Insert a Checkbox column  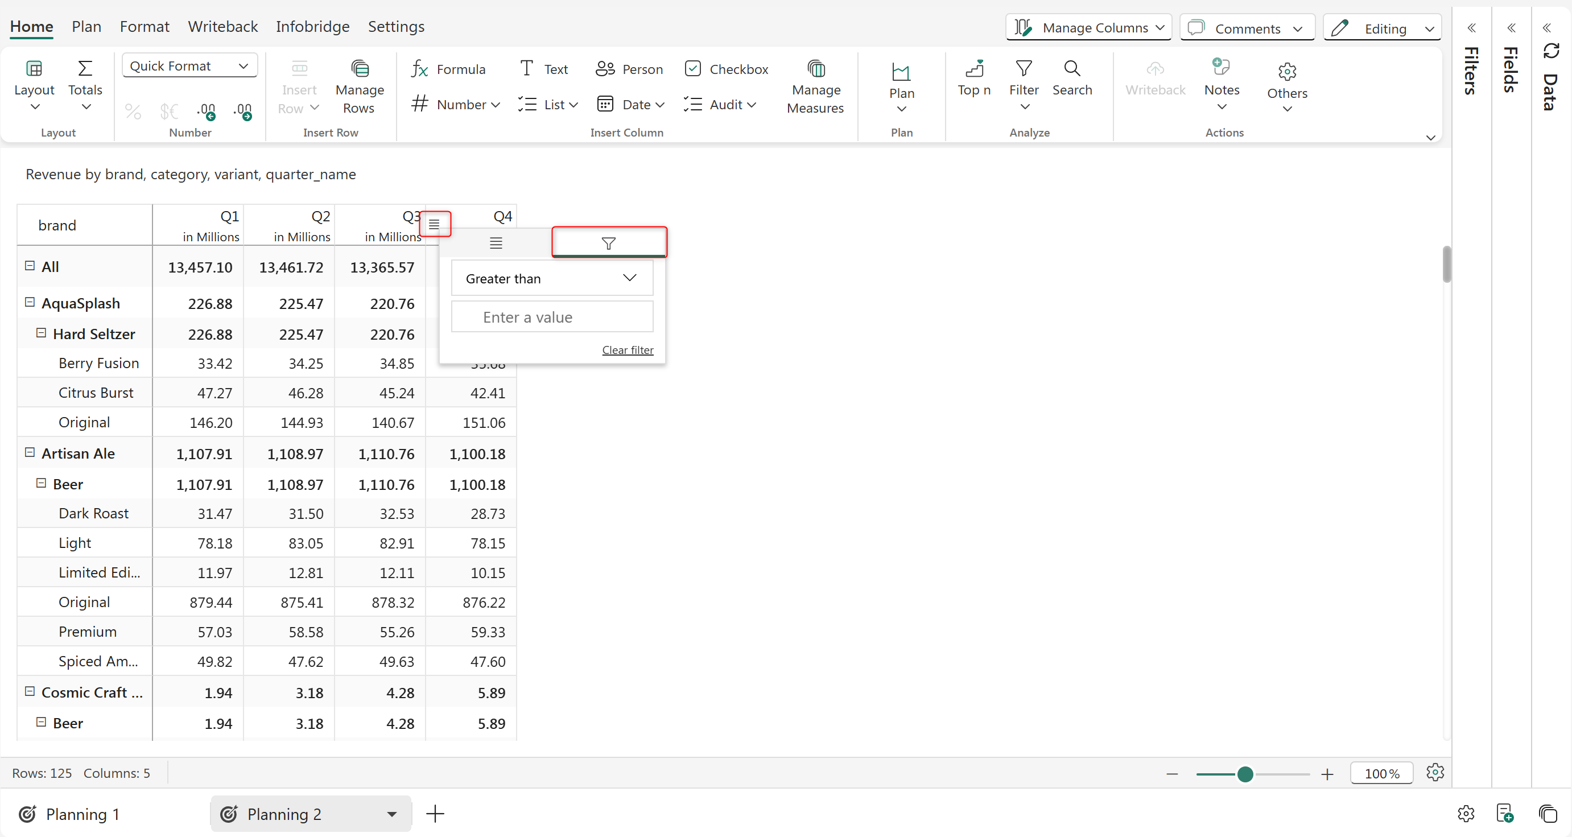point(726,69)
